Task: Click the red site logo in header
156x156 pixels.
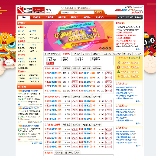Action: point(31,10)
